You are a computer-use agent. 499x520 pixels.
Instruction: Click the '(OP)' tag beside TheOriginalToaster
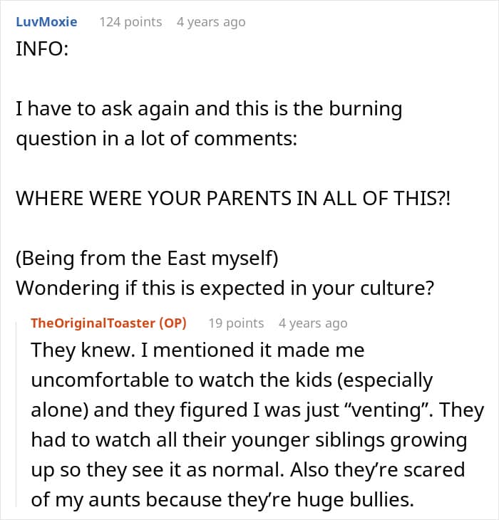pyautogui.click(x=173, y=323)
